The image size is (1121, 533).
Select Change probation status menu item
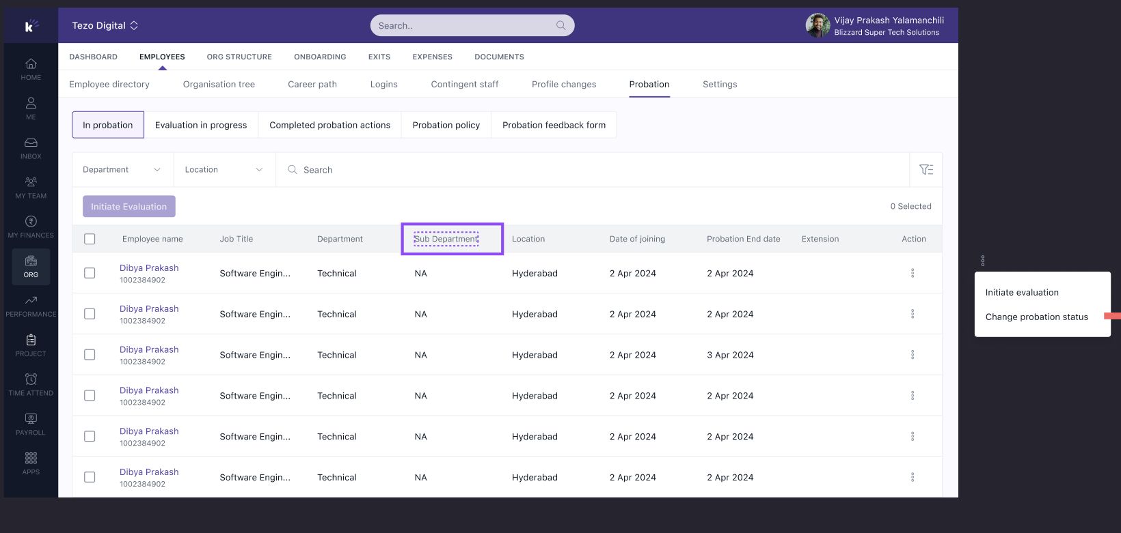(1036, 317)
